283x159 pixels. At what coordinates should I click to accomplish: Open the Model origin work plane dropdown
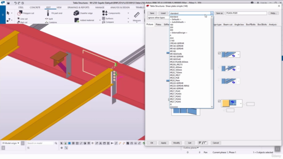[x=11, y=143]
